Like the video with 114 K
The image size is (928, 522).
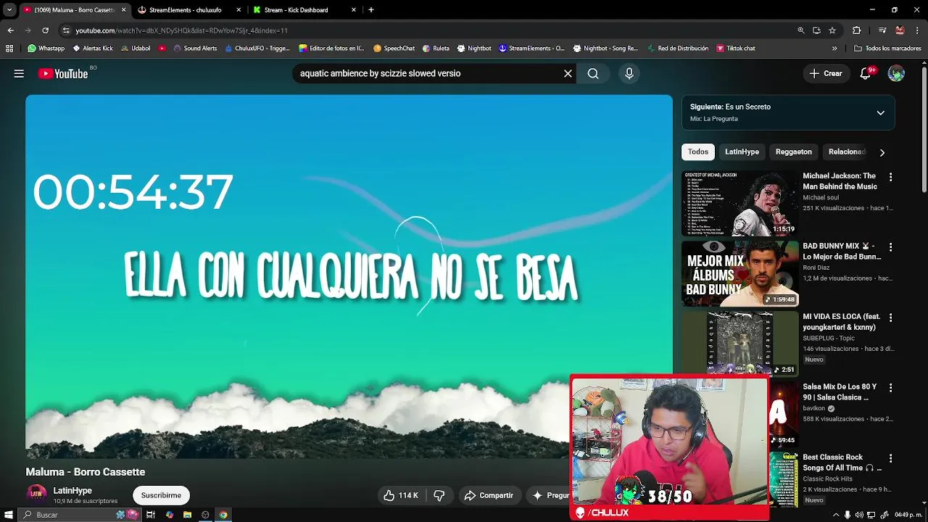pyautogui.click(x=401, y=495)
